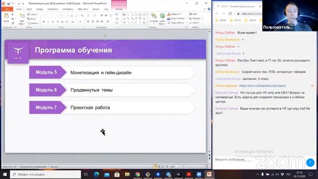The image size is (318, 179).
Task: Open Google Chrome from taskbar
Action: click(x=138, y=175)
